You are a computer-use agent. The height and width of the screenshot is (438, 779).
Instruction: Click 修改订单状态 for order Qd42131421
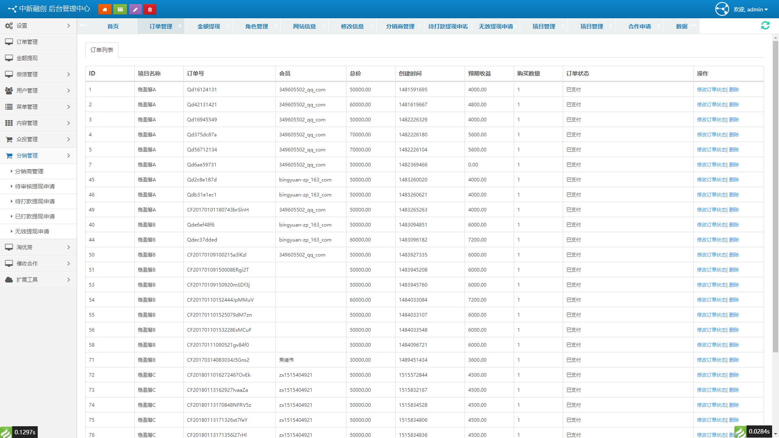tap(711, 105)
